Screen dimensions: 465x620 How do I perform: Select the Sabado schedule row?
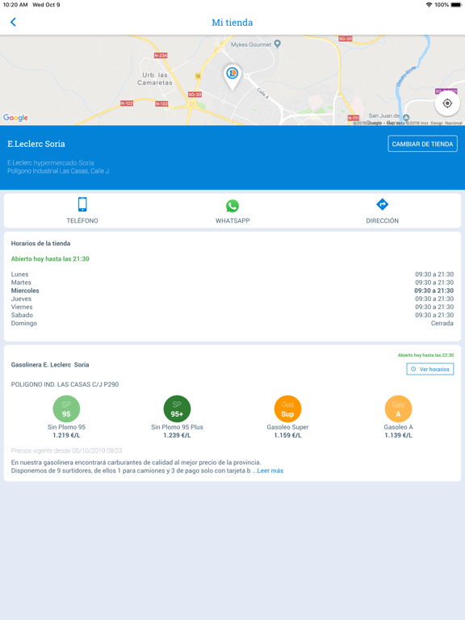pos(232,315)
